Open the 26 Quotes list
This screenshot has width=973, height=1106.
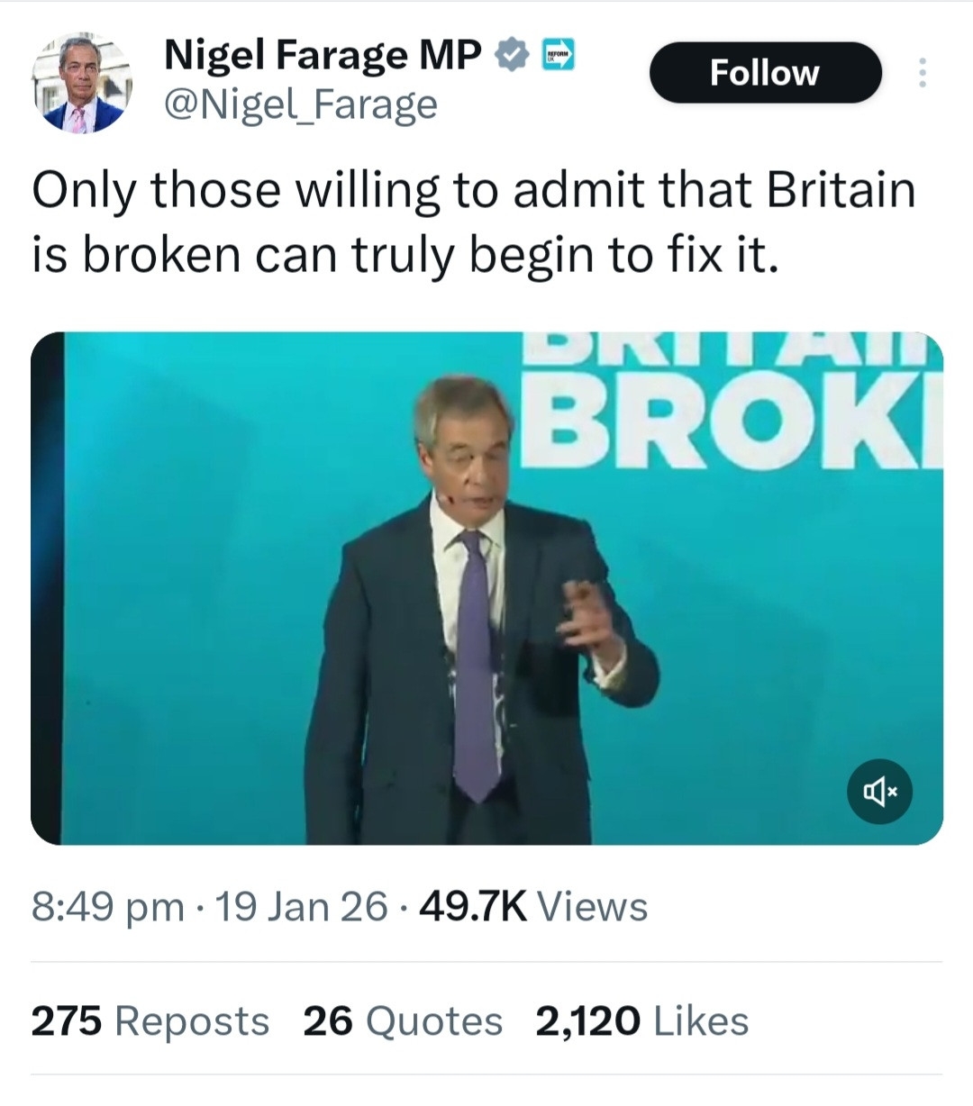402,1021
